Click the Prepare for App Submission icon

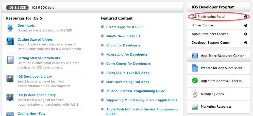[x=195, y=68]
